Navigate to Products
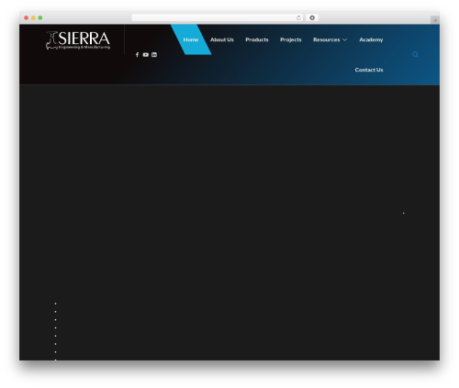The image size is (459, 388). tap(257, 39)
